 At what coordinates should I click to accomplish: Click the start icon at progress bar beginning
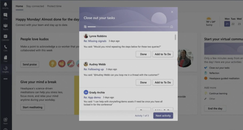tap(85, 27)
